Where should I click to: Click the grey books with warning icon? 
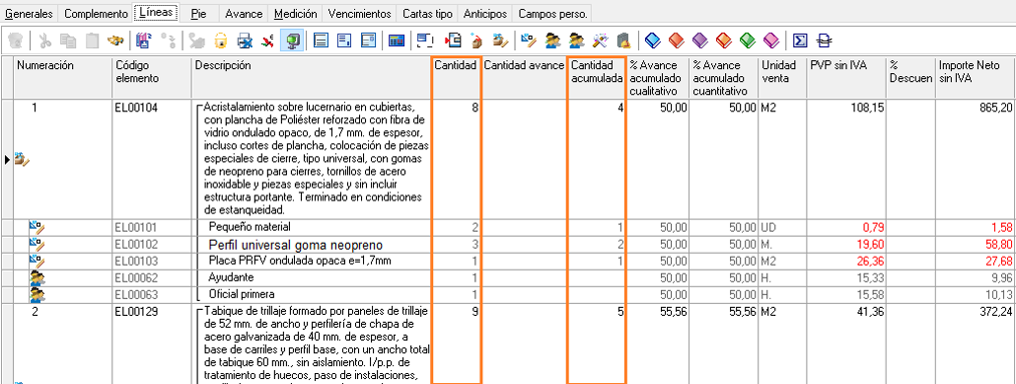click(623, 40)
